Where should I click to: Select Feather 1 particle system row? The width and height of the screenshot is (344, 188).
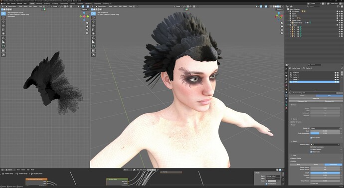[315, 82]
